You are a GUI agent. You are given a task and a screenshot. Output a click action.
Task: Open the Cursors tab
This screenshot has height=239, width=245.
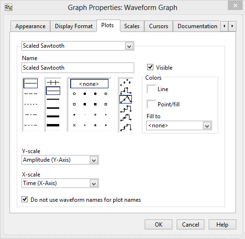coord(159,26)
